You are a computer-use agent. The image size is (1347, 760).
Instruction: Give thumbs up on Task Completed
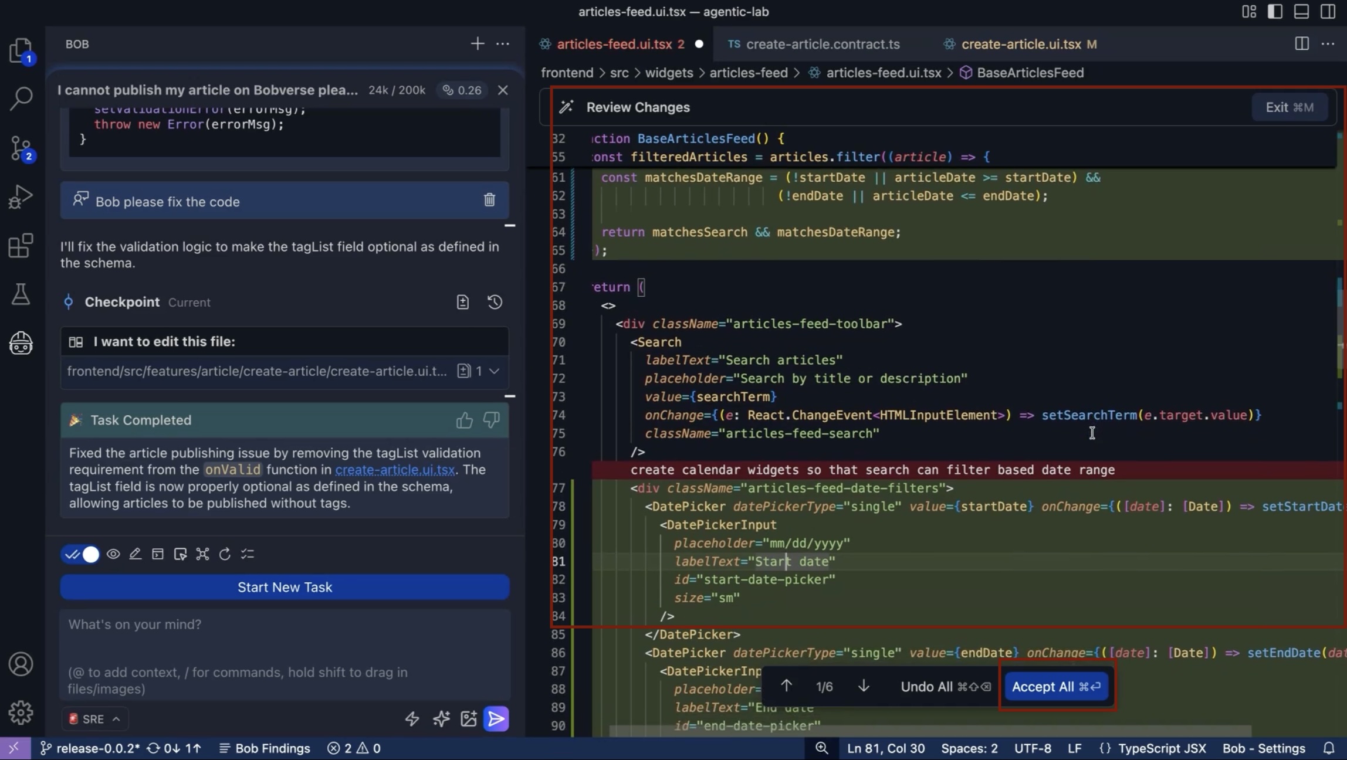464,420
